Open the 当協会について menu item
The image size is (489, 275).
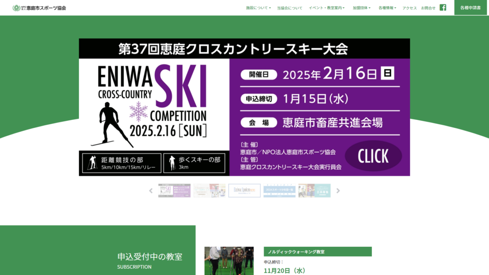pyautogui.click(x=290, y=8)
